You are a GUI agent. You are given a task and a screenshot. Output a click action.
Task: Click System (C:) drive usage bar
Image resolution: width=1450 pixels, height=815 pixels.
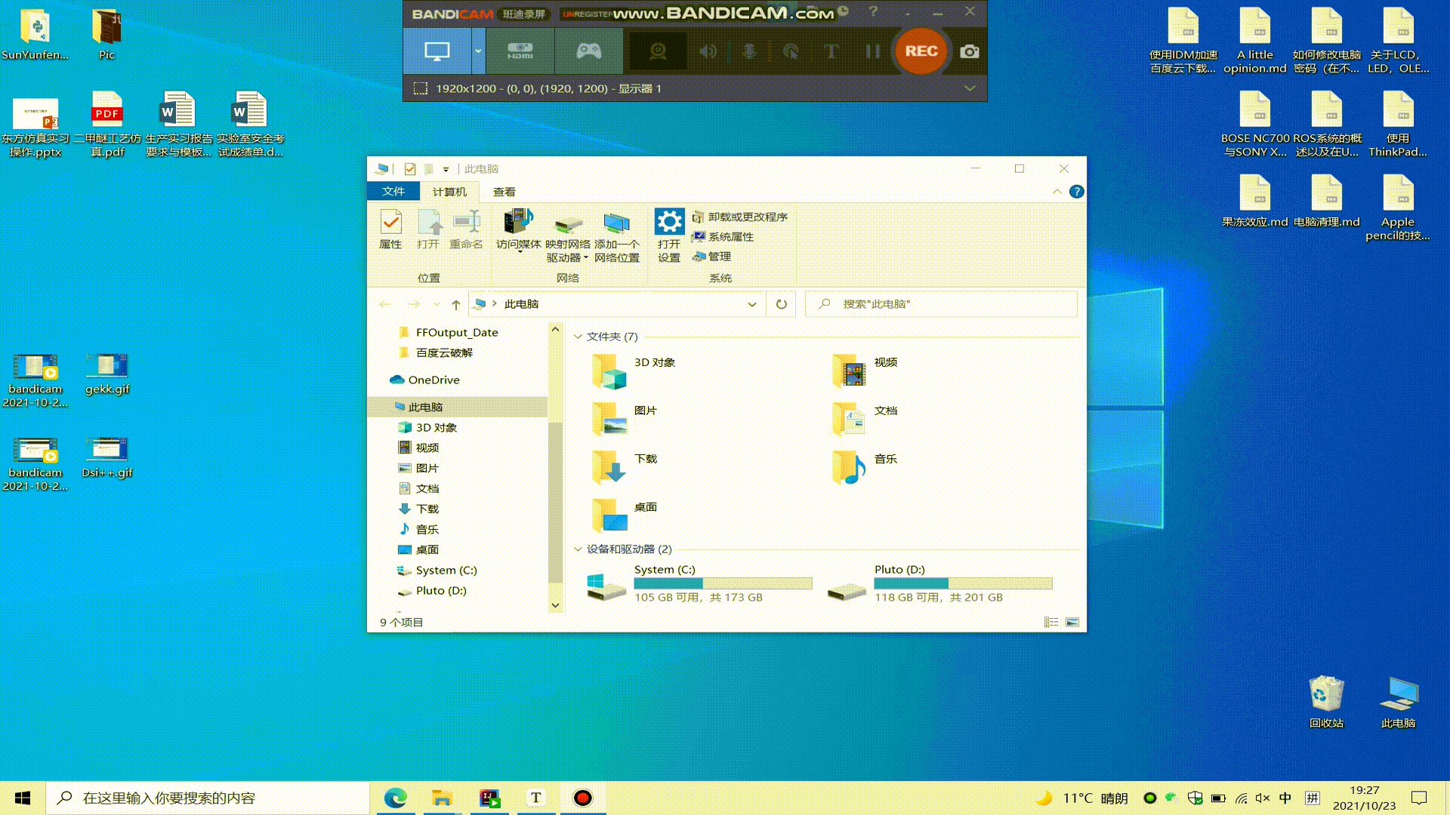(x=723, y=583)
